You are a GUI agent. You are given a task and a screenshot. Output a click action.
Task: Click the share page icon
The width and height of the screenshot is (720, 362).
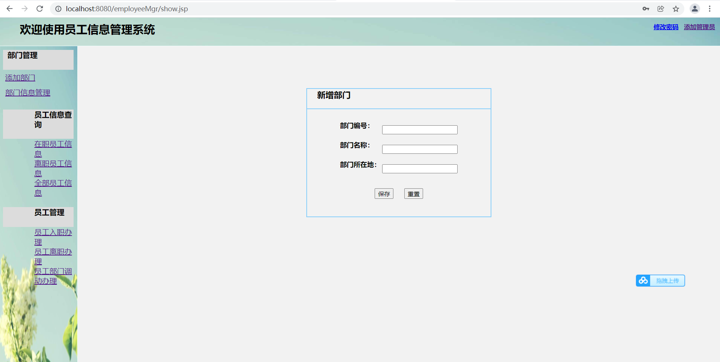(661, 9)
